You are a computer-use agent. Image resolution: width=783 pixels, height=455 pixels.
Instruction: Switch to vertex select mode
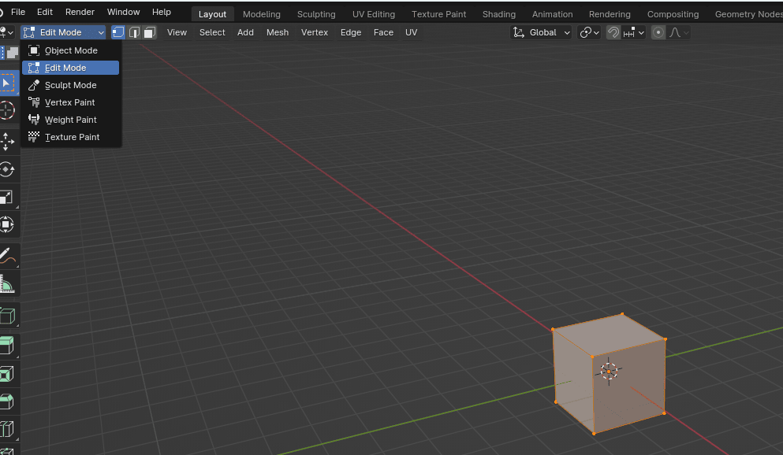point(118,32)
